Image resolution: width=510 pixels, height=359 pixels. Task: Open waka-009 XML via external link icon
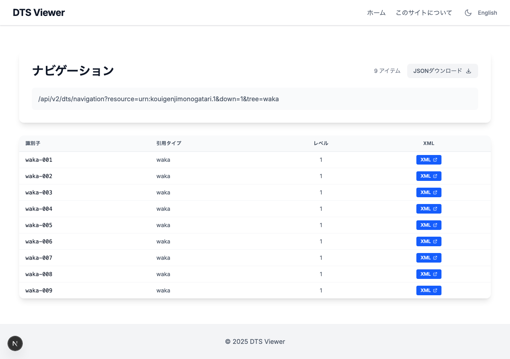pos(435,290)
